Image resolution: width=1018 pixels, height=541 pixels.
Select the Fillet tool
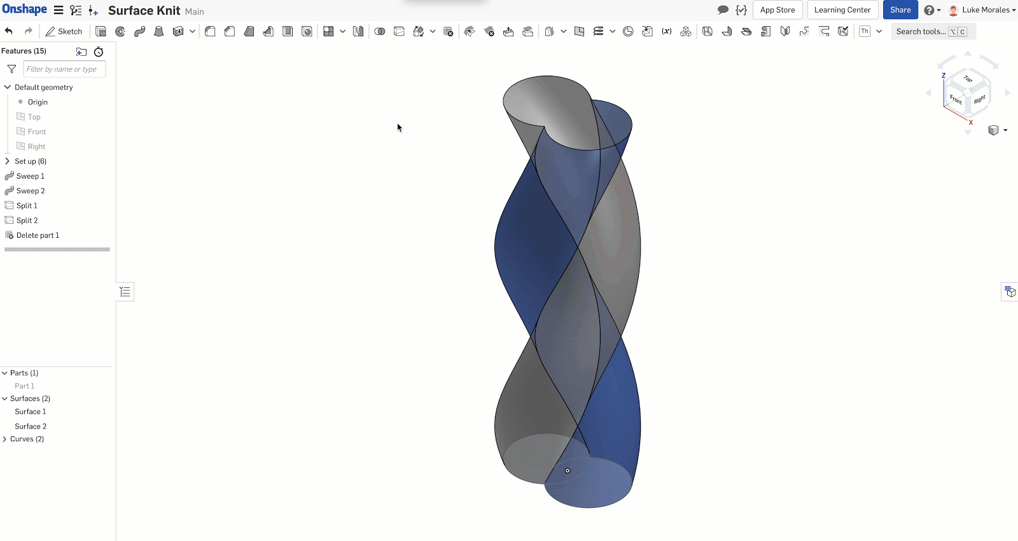[x=210, y=31]
